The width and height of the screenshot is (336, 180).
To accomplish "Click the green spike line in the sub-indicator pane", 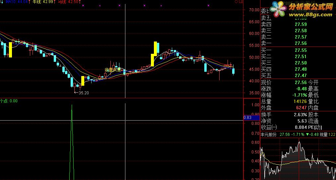I will pos(72,141).
